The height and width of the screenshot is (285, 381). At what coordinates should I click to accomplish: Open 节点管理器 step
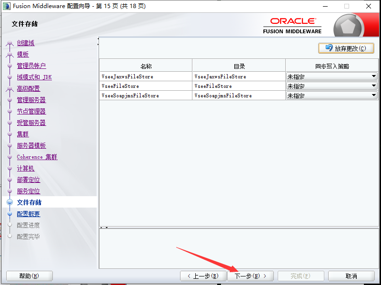point(31,111)
